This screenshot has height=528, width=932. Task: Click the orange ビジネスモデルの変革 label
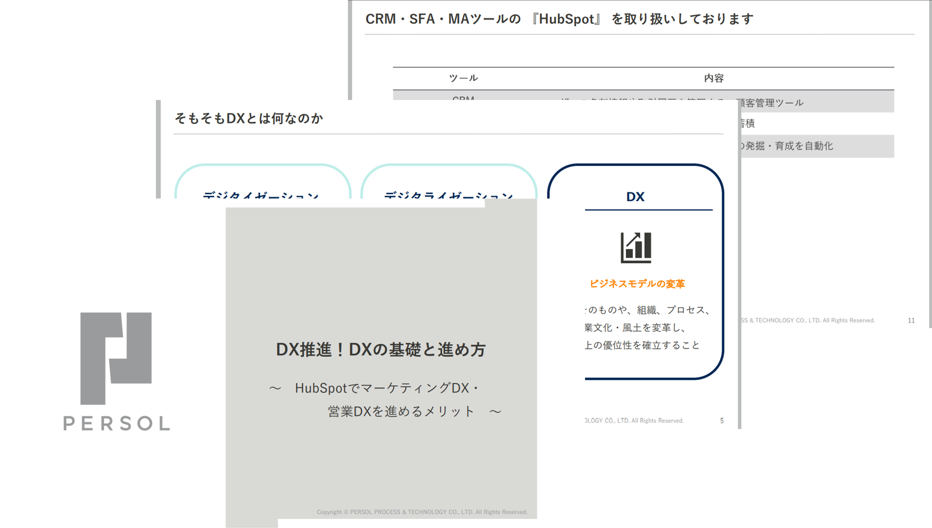pyautogui.click(x=637, y=283)
